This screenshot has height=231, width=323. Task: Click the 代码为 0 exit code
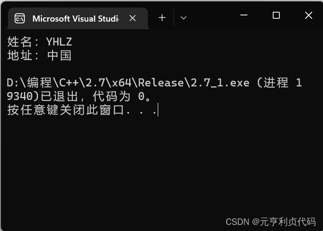click(x=119, y=96)
